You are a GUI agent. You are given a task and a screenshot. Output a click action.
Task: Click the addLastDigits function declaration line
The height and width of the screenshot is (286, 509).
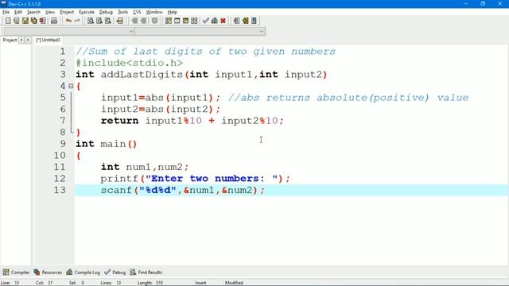click(201, 75)
